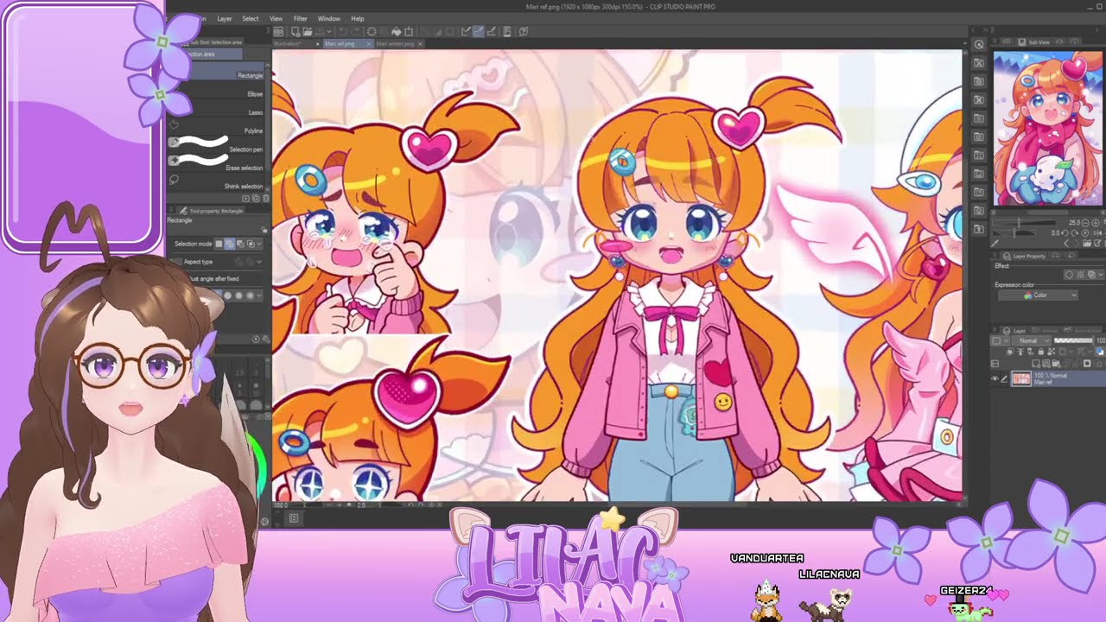Click the highlighted Snap to ruler icon
This screenshot has width=1106, height=622.
pyautogui.click(x=478, y=32)
